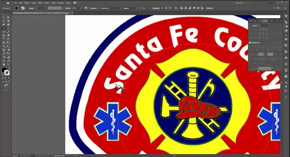Click the Opacity link in control bar
Screen dimensions: 290x157
click(x=68, y=8)
